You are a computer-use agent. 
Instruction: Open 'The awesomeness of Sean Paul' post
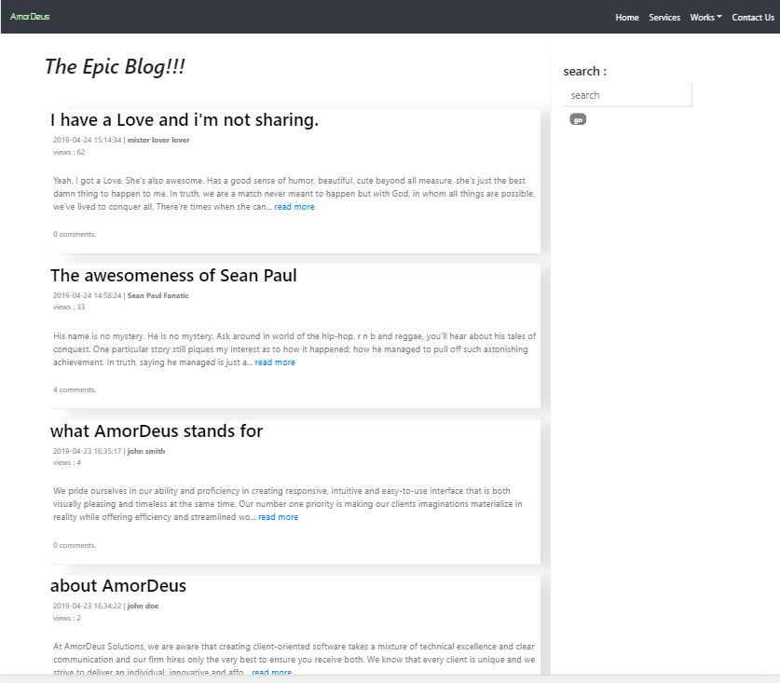point(173,276)
